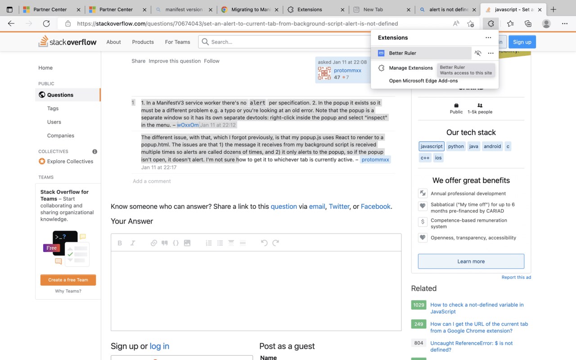Click the log in link
This screenshot has height=360, width=576.
[159, 346]
